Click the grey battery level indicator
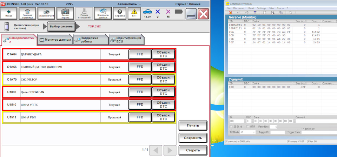Viewport: 337px width, 157px height. click(x=179, y=12)
